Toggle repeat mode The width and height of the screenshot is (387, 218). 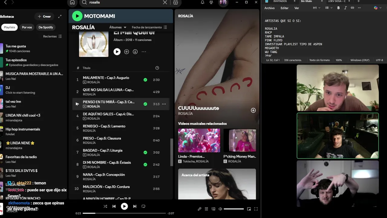(143, 206)
